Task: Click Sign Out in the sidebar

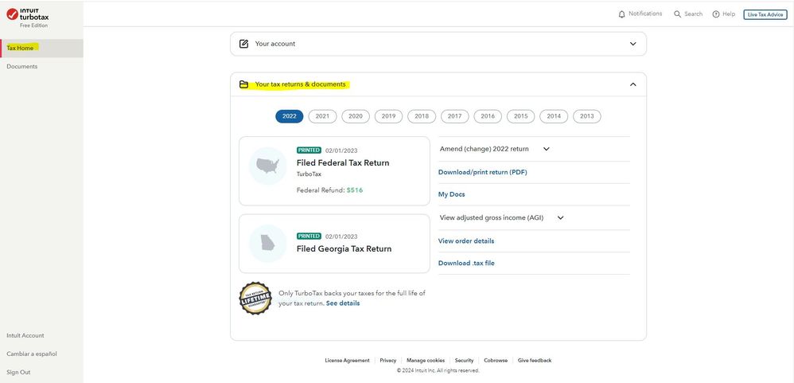Action: pyautogui.click(x=18, y=372)
